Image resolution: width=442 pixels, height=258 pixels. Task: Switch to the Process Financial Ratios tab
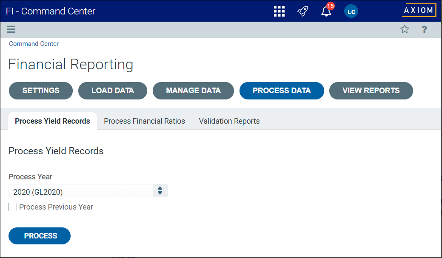[144, 121]
